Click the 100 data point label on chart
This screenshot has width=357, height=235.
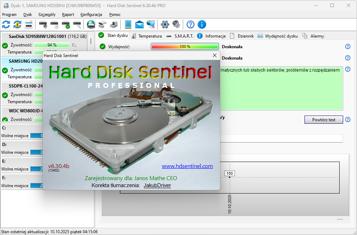[x=230, y=173]
